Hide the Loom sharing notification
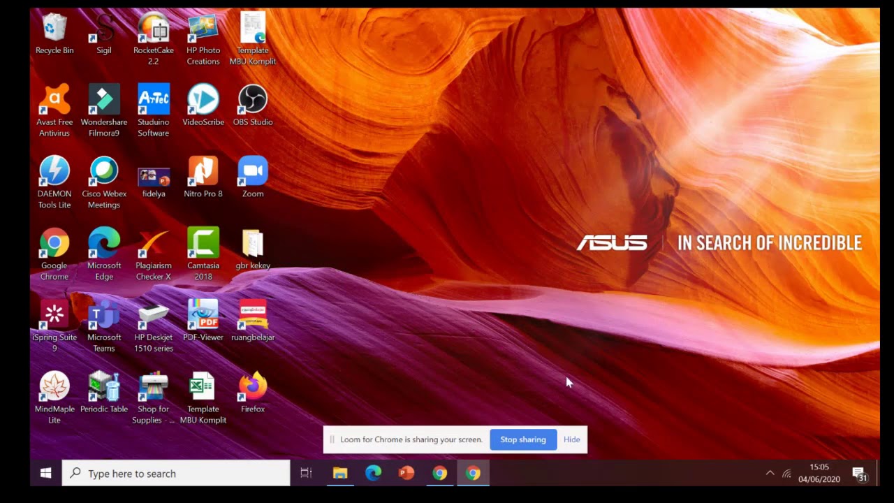The height and width of the screenshot is (503, 894). pos(572,439)
